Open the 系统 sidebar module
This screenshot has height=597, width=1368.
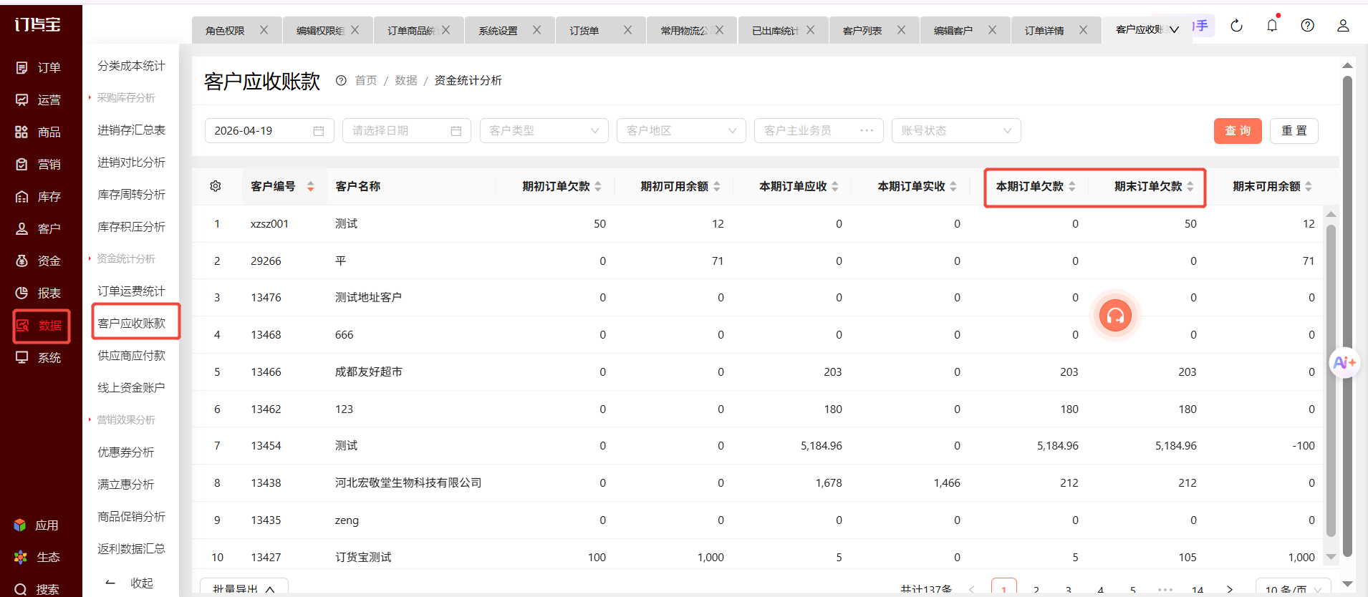[x=39, y=357]
